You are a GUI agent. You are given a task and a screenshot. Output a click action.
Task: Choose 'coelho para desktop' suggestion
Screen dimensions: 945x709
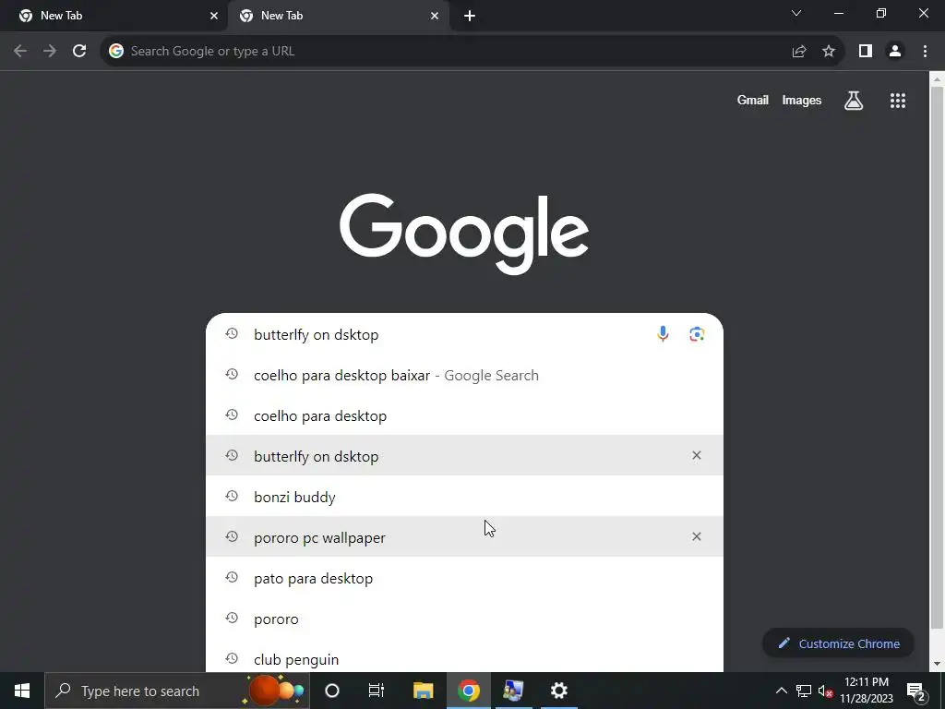tap(465, 415)
